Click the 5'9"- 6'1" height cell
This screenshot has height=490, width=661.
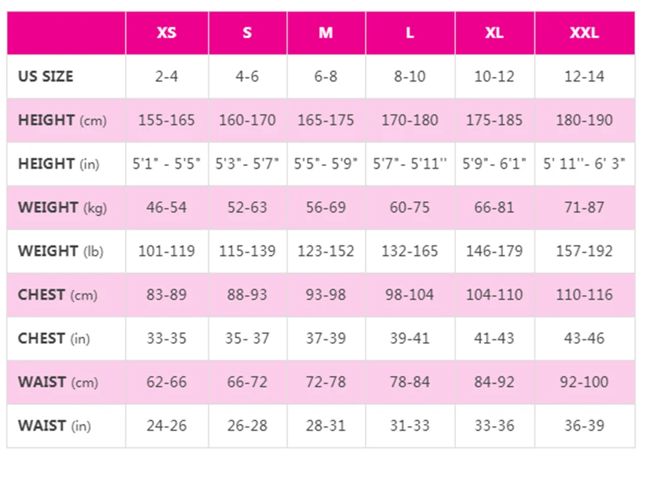tap(494, 164)
